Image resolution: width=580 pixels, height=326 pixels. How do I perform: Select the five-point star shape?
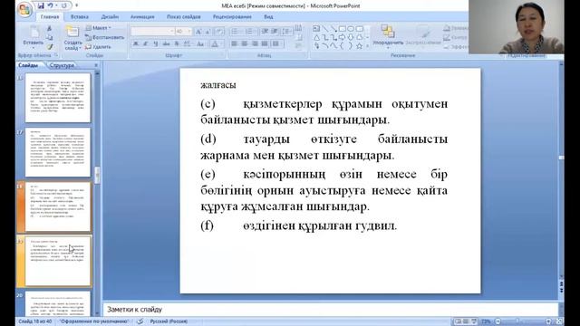pos(359,46)
